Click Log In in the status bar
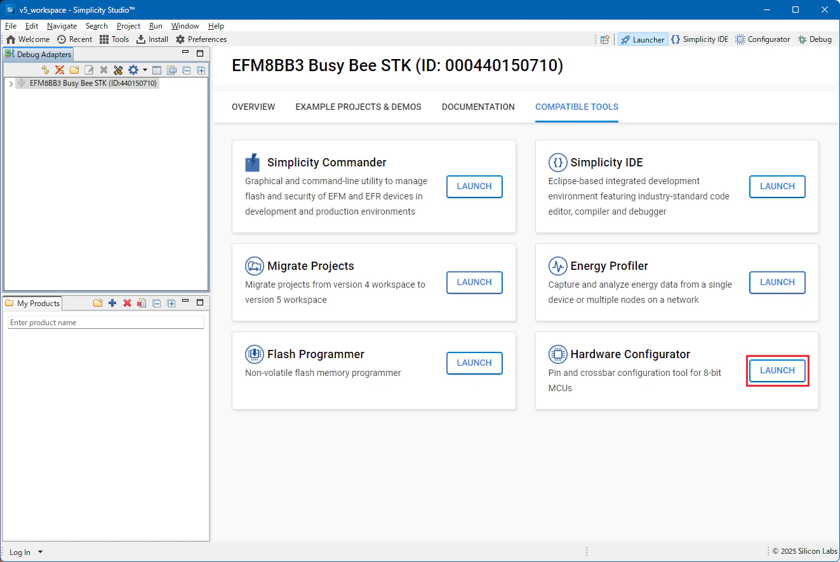Viewport: 840px width, 562px height. pos(20,552)
